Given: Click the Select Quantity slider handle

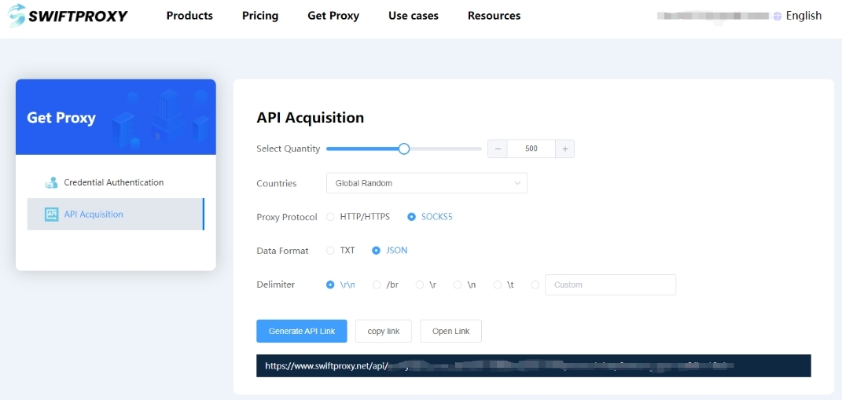Looking at the screenshot, I should click(404, 149).
